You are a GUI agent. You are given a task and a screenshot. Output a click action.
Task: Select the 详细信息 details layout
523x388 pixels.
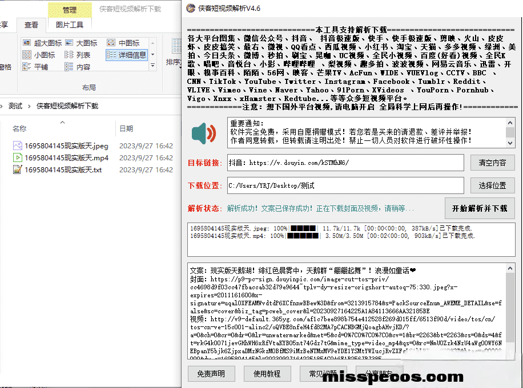point(127,55)
